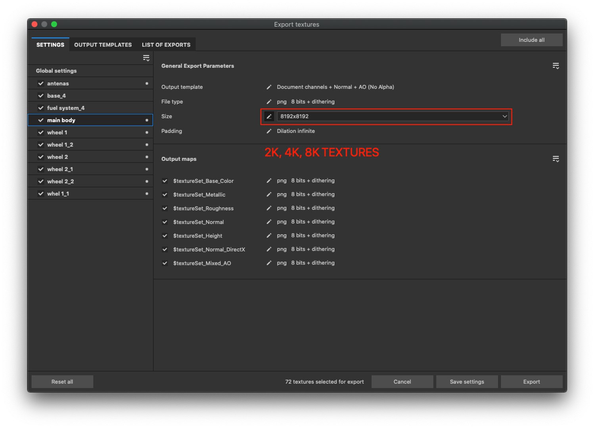Disable $textureSet_Normal_DirectX output map

[165, 250]
